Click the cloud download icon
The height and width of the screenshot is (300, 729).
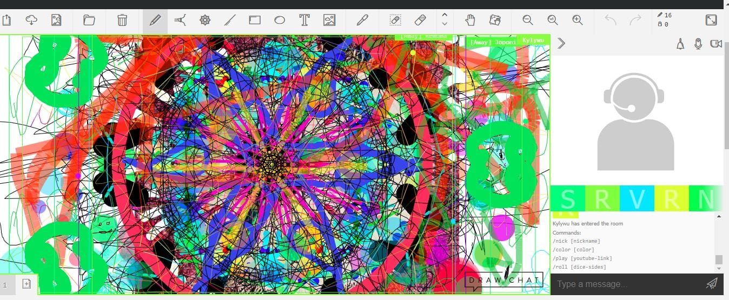click(x=31, y=21)
